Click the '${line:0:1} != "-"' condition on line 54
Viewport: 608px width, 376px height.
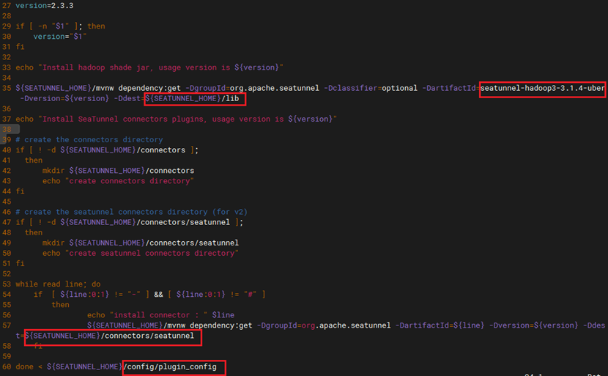[101, 295]
